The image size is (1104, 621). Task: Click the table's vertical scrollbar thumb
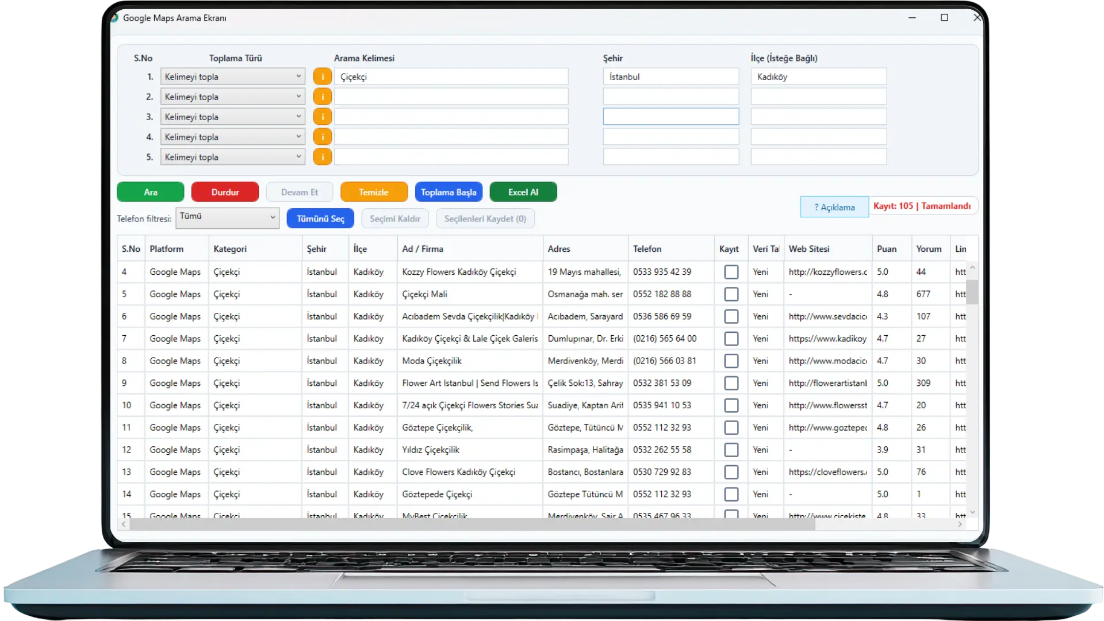coord(972,292)
